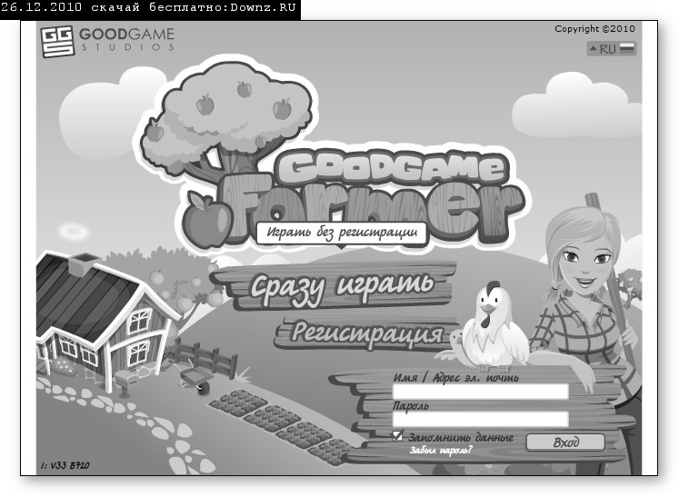This screenshot has height=497, width=679.
Task: Click the «Вход» login button
Action: [x=565, y=442]
